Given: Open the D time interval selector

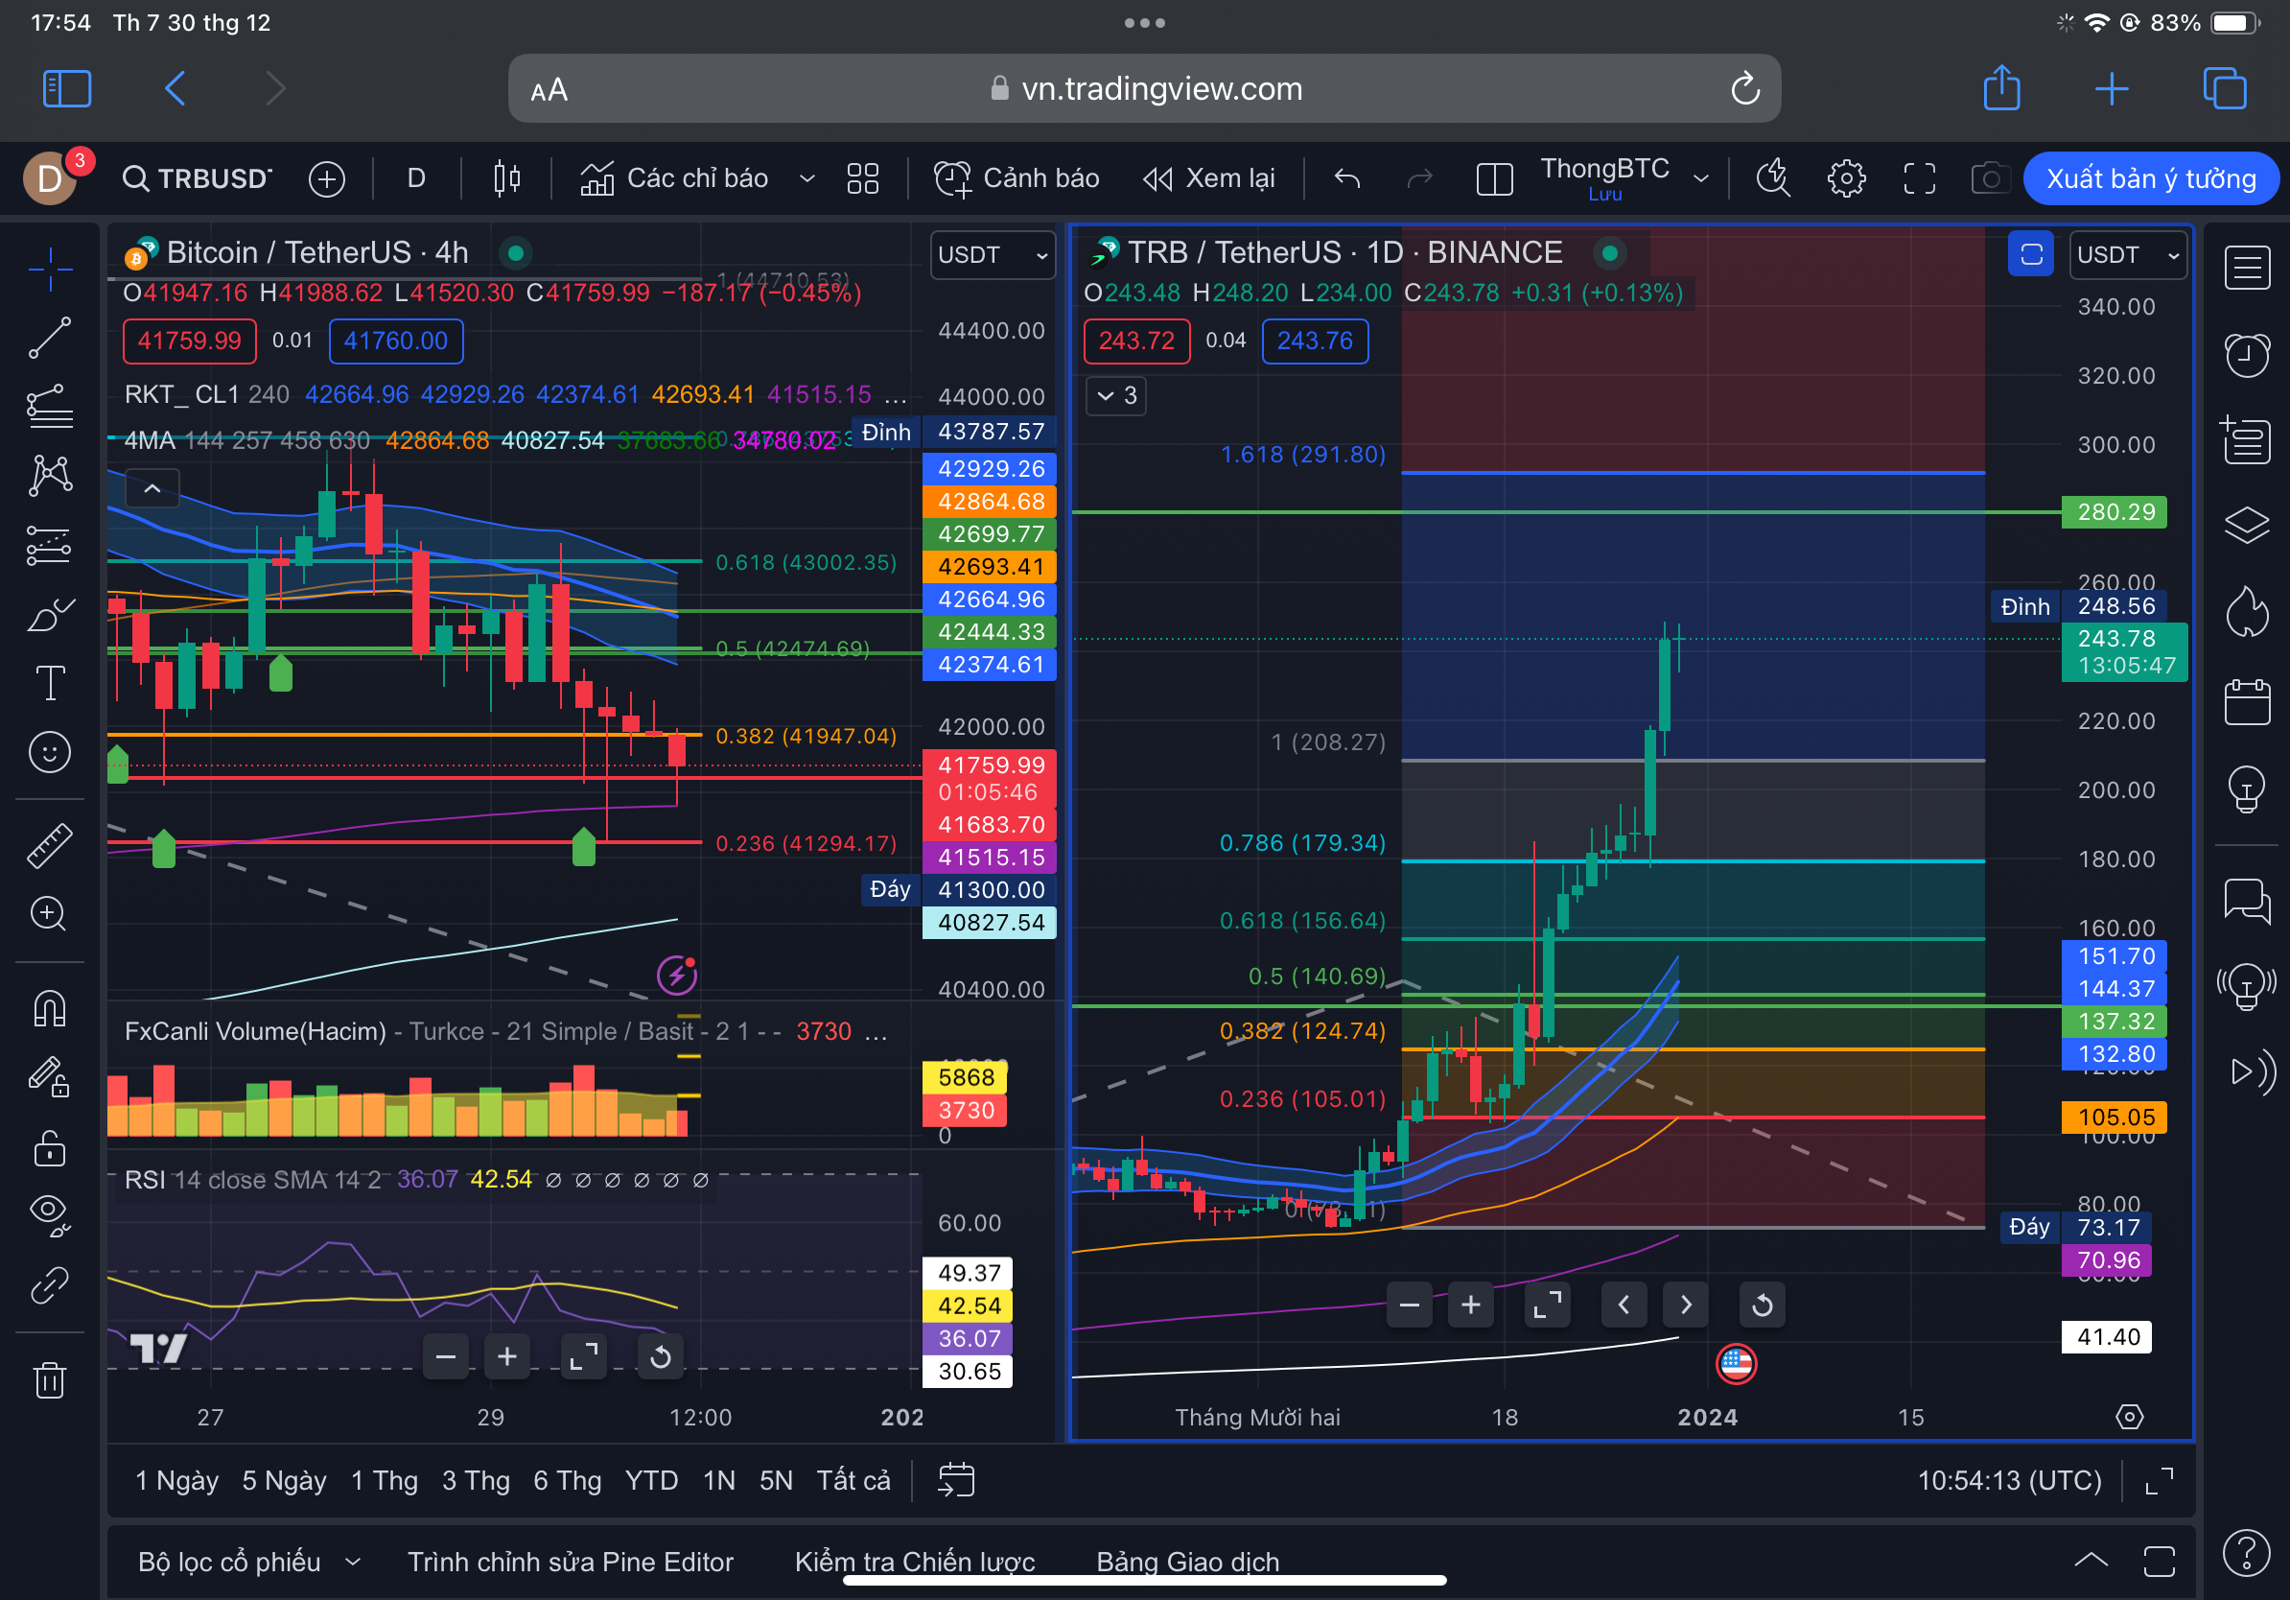Looking at the screenshot, I should [x=416, y=178].
